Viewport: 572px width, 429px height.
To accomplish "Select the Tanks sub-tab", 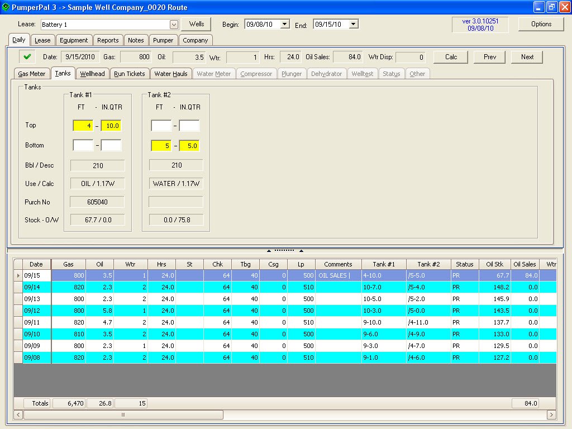I will 63,73.
